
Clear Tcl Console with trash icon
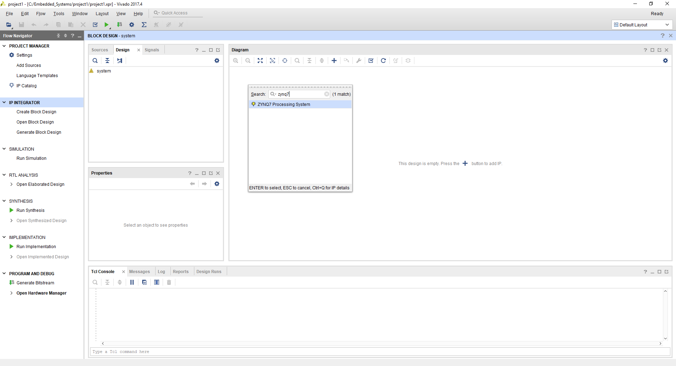(x=169, y=282)
